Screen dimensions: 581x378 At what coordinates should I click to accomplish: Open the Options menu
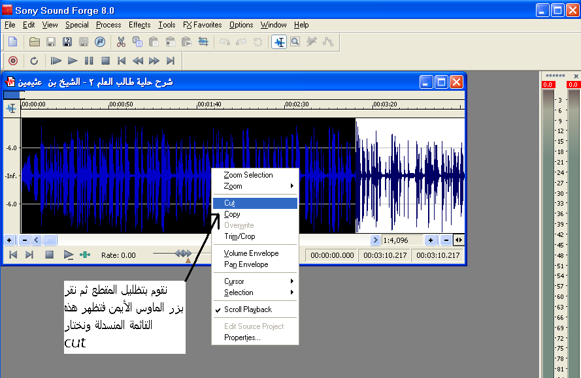tap(241, 25)
